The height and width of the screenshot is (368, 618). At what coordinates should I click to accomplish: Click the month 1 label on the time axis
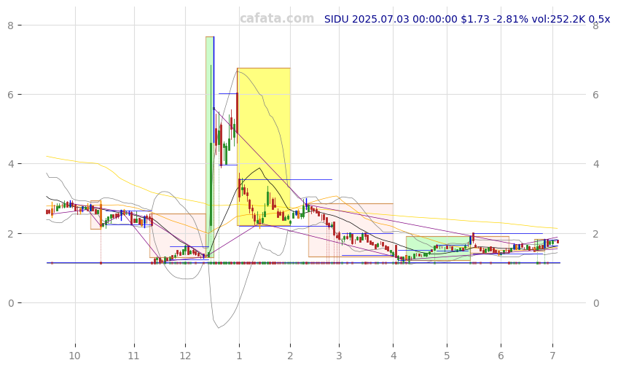click(239, 356)
